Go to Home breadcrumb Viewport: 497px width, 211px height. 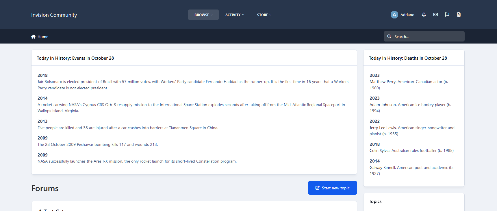click(x=43, y=37)
